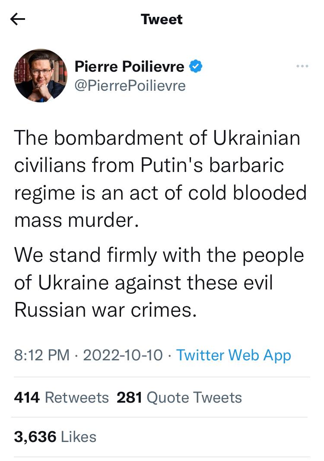Screen dimensions: 324x461
Task: Click the line mentioning Putin's barbaric
Action: [149, 165]
